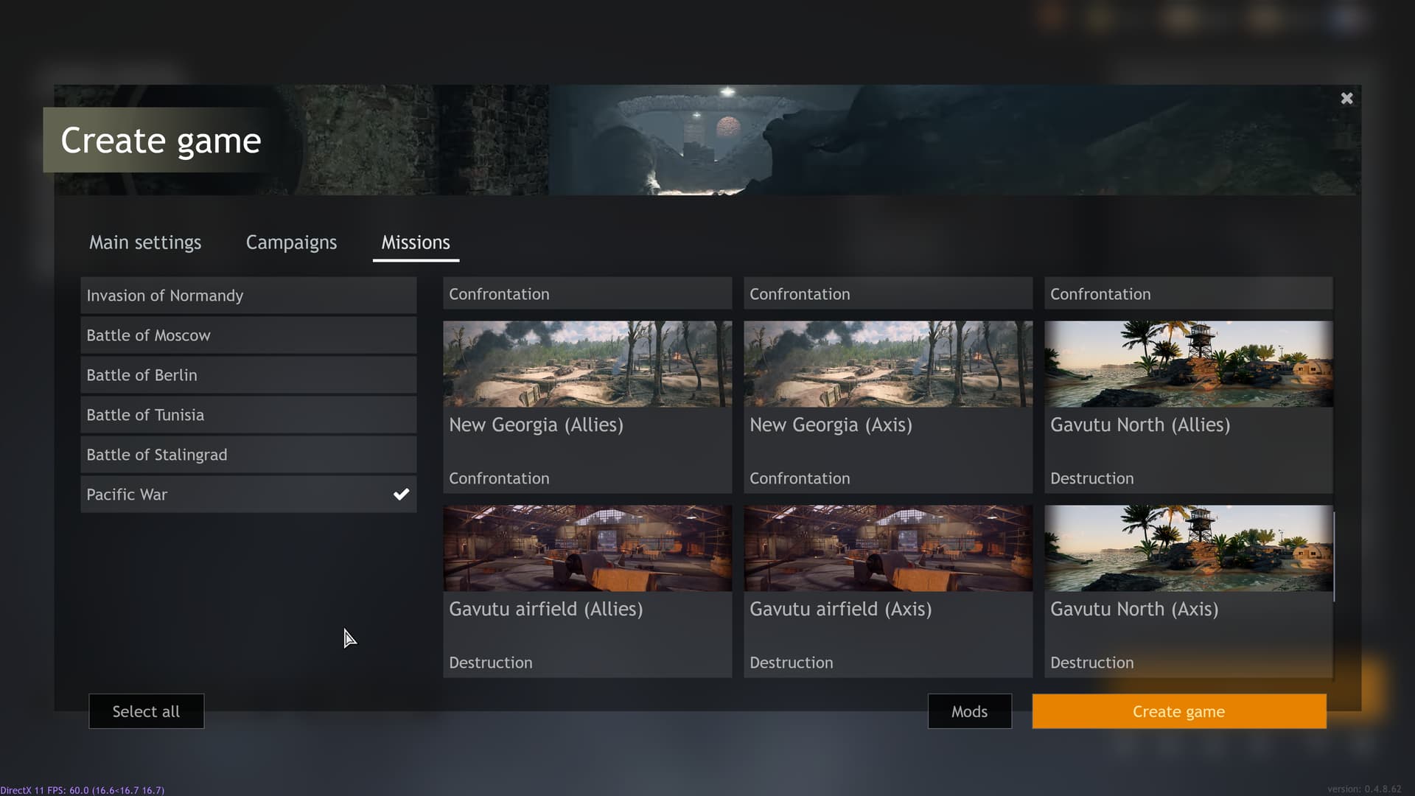
Task: Open the Campaigns tab
Action: [291, 242]
